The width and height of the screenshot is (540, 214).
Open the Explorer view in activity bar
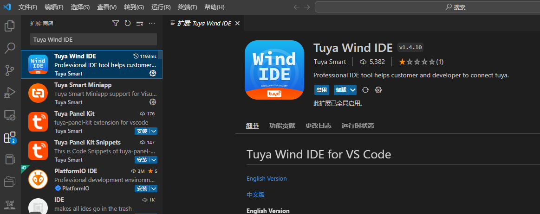point(10,26)
